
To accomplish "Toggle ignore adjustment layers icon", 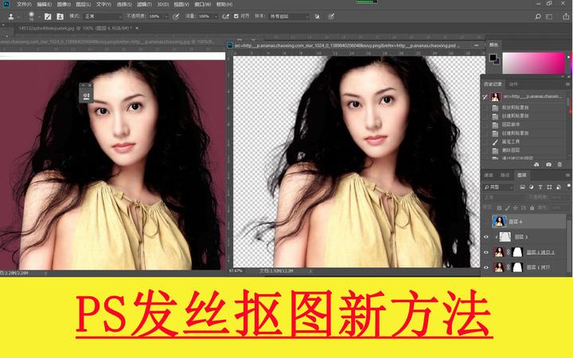I will point(318,17).
